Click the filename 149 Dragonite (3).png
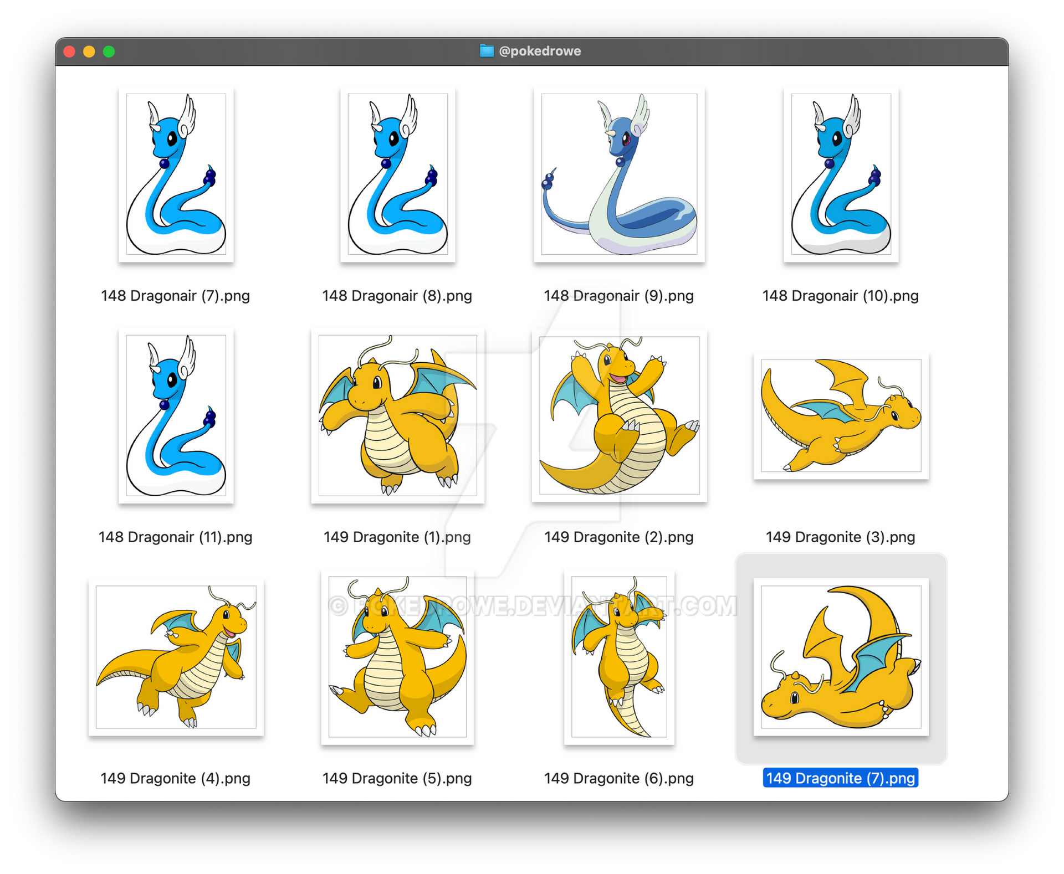Screen dimensions: 1064x874 pos(841,537)
